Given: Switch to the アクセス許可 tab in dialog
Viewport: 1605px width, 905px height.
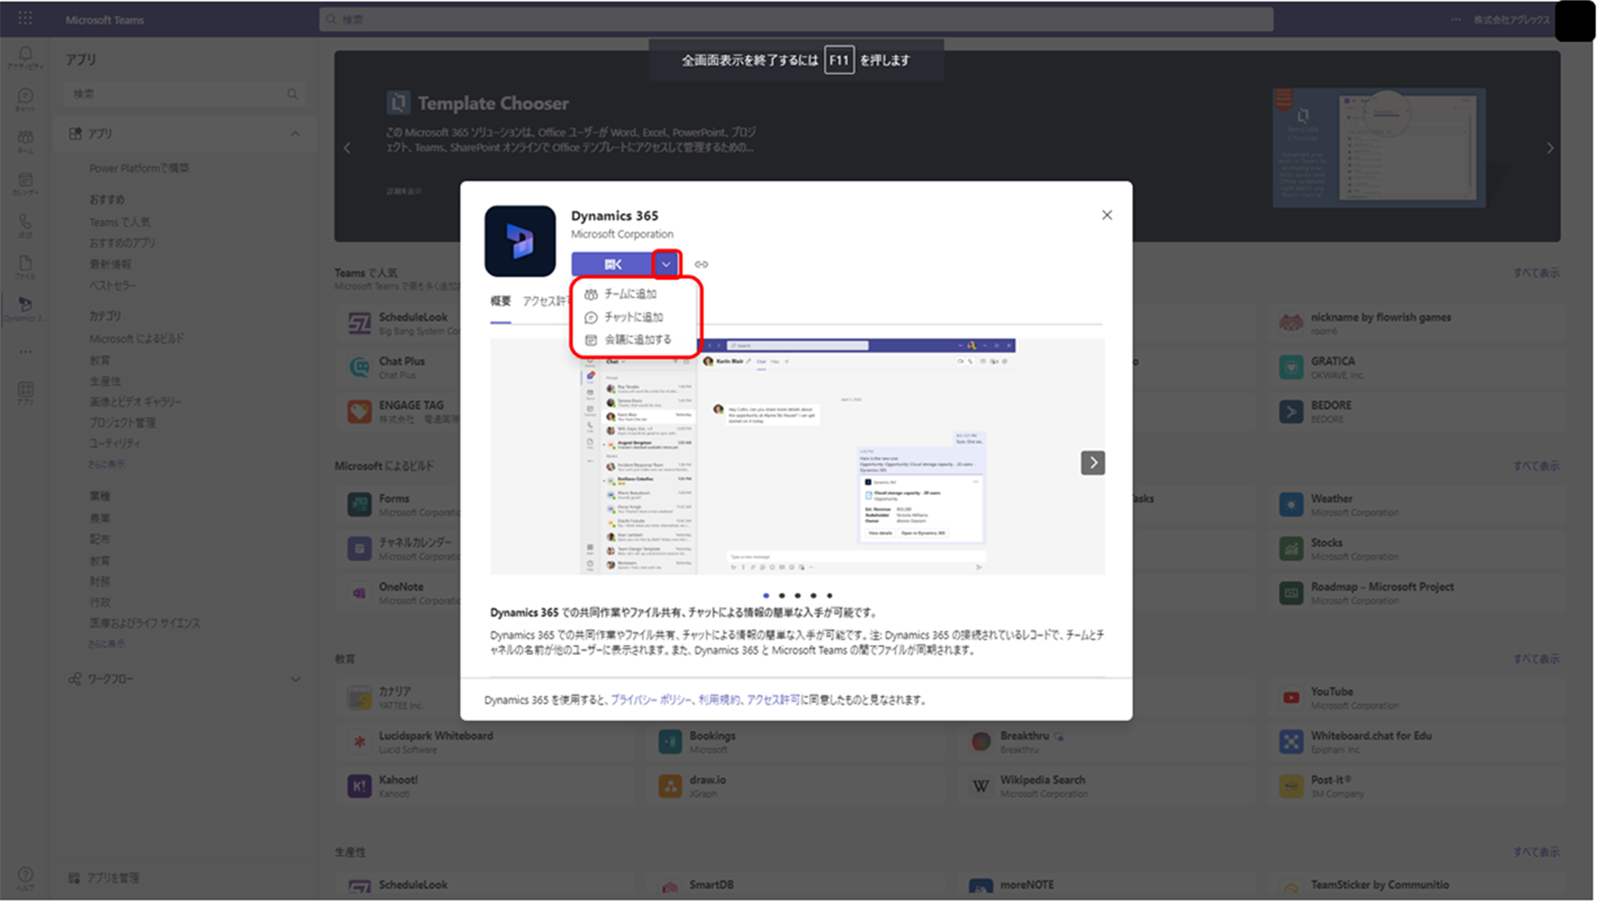Looking at the screenshot, I should (x=546, y=301).
